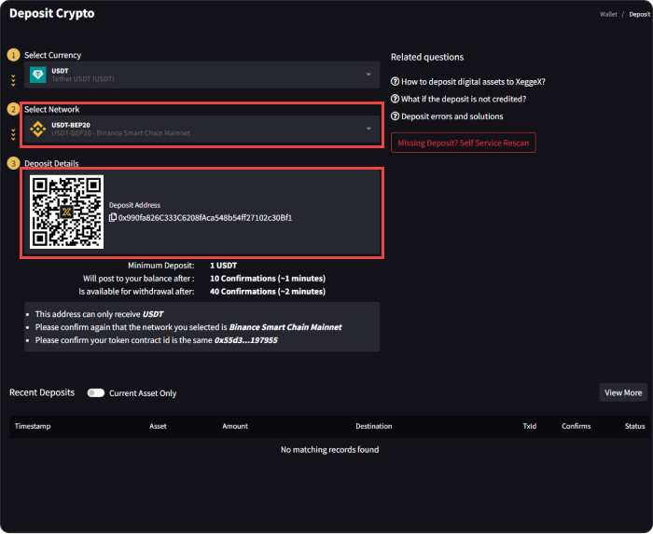Screen dimensions: 653x534
Task: Sort deposits by the Asset column header
Action: pos(158,426)
